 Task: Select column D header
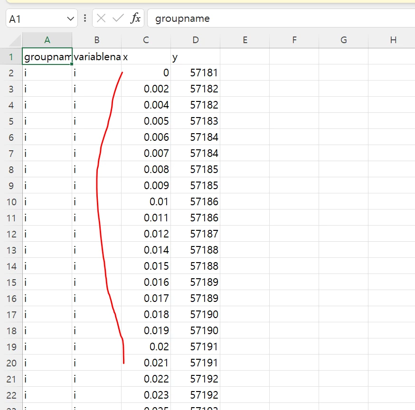coord(195,40)
